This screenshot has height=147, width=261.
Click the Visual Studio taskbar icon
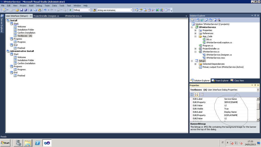point(47,143)
